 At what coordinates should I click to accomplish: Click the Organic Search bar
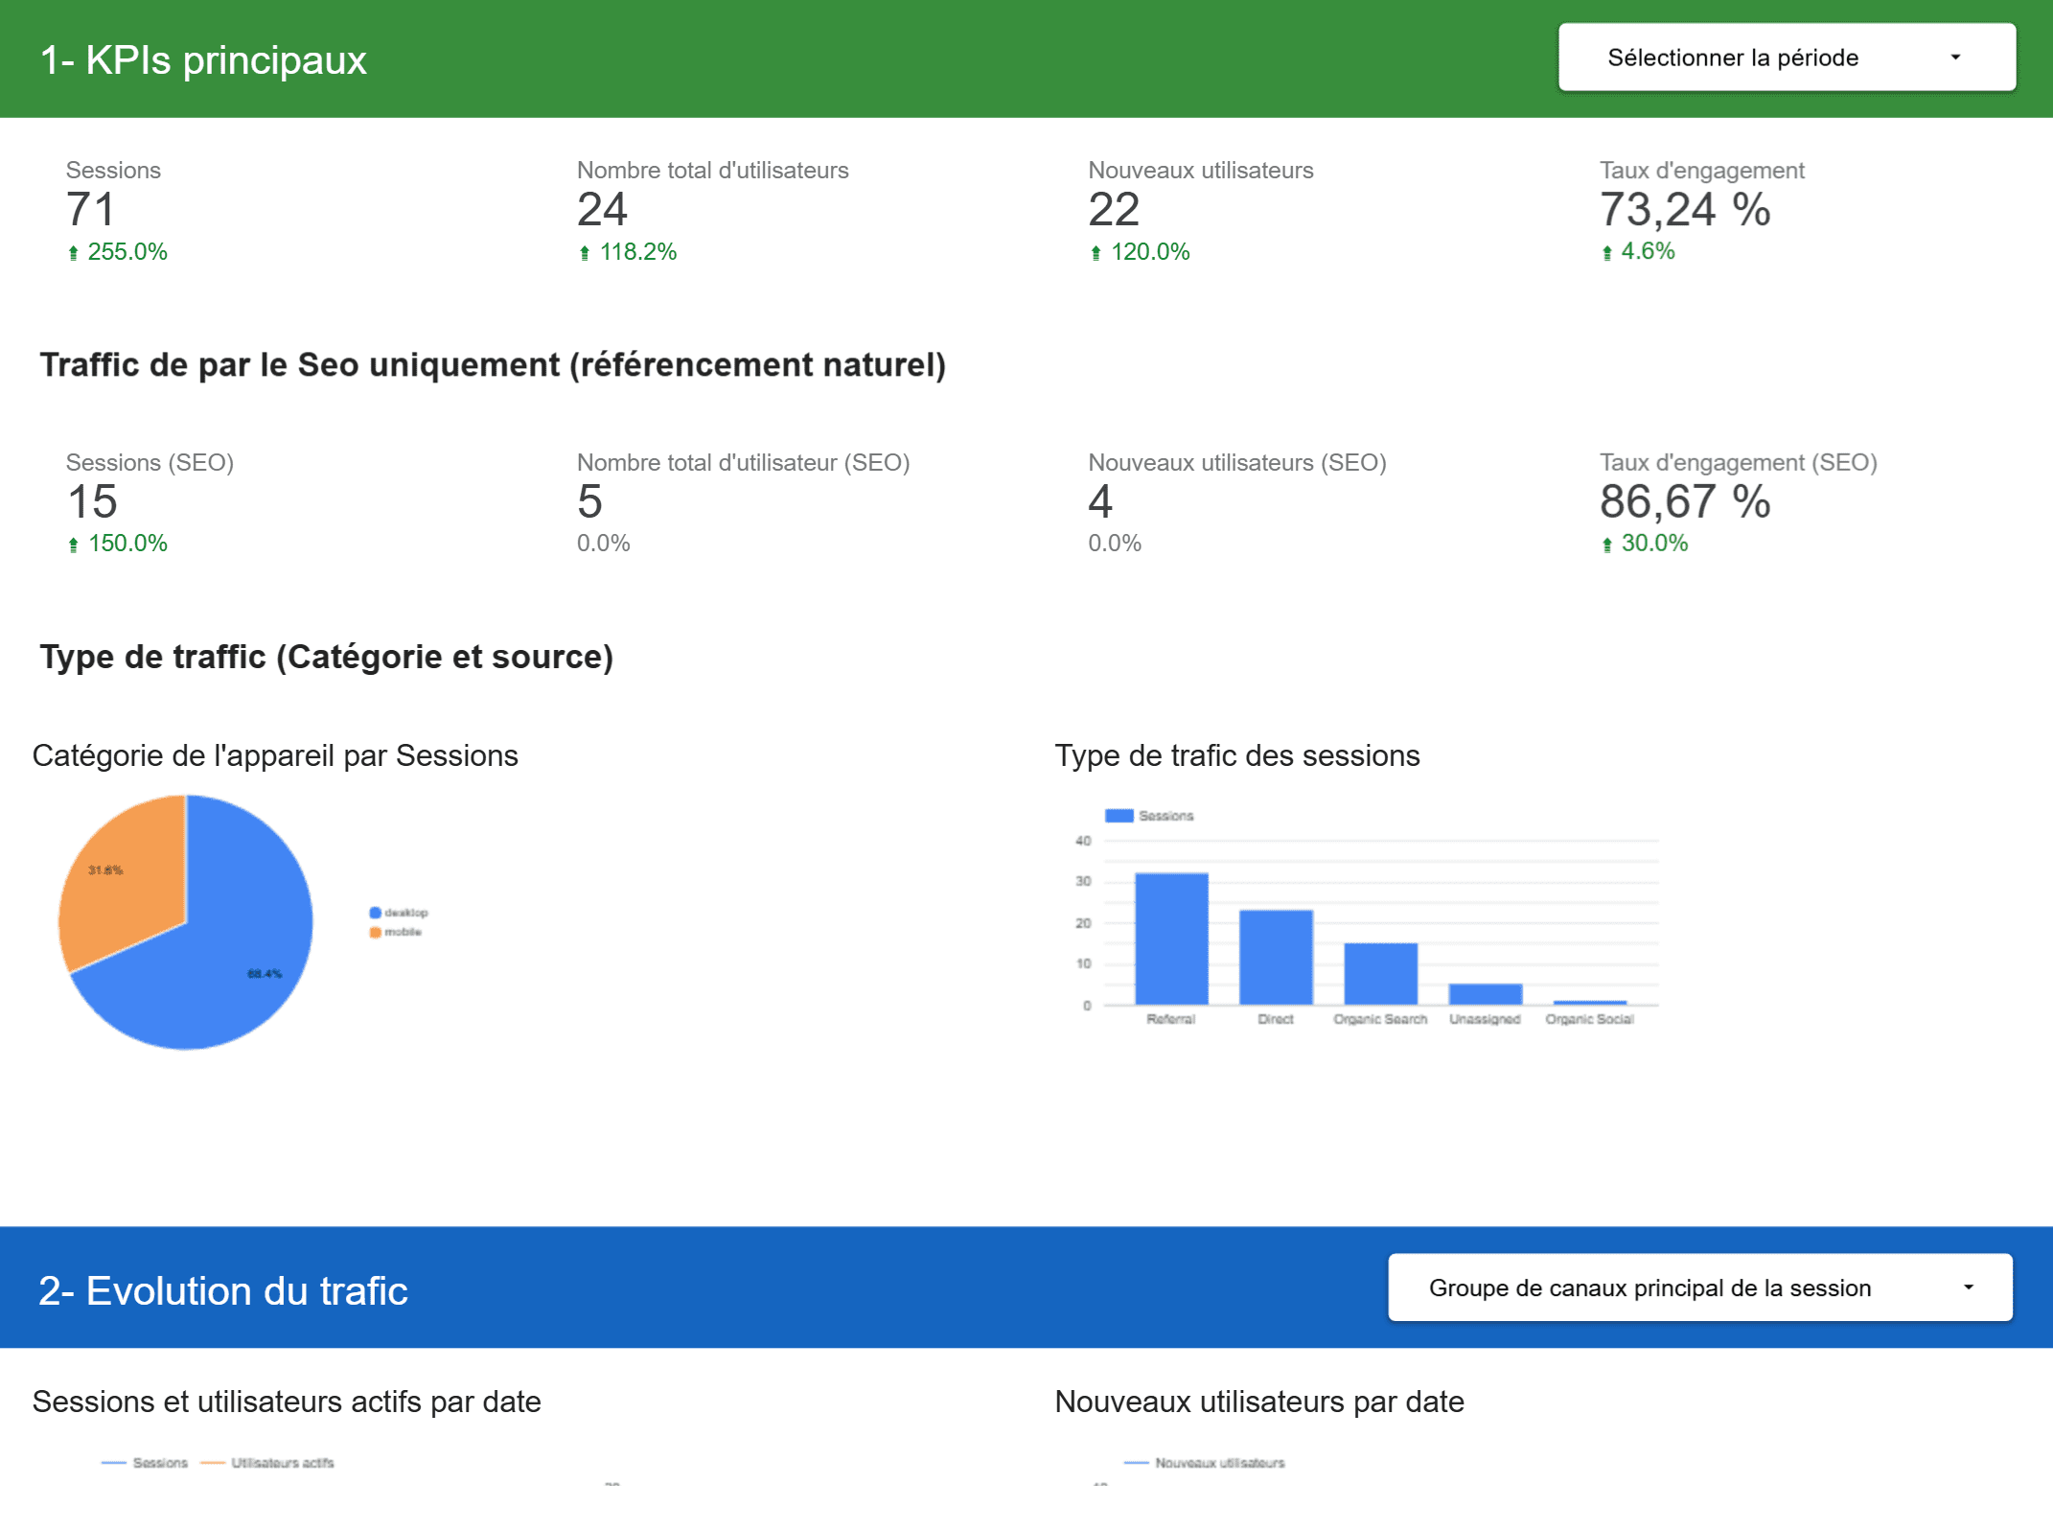(1380, 973)
